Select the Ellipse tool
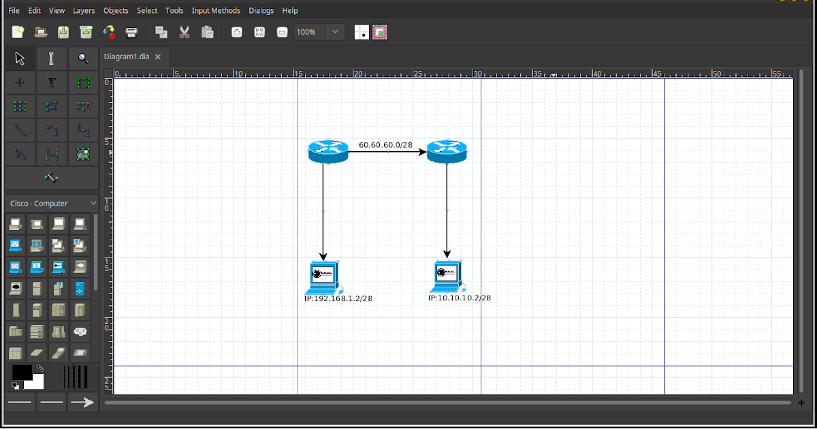Image resolution: width=817 pixels, height=429 pixels. pos(19,106)
